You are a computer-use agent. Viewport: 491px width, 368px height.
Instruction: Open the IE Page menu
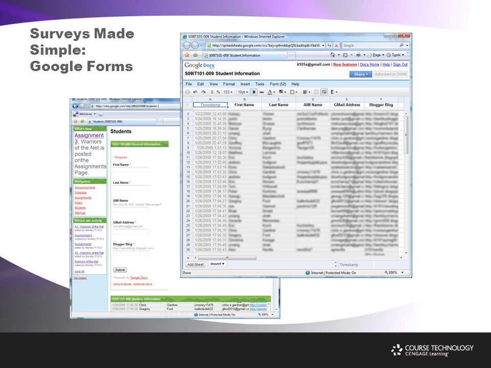tap(375, 55)
